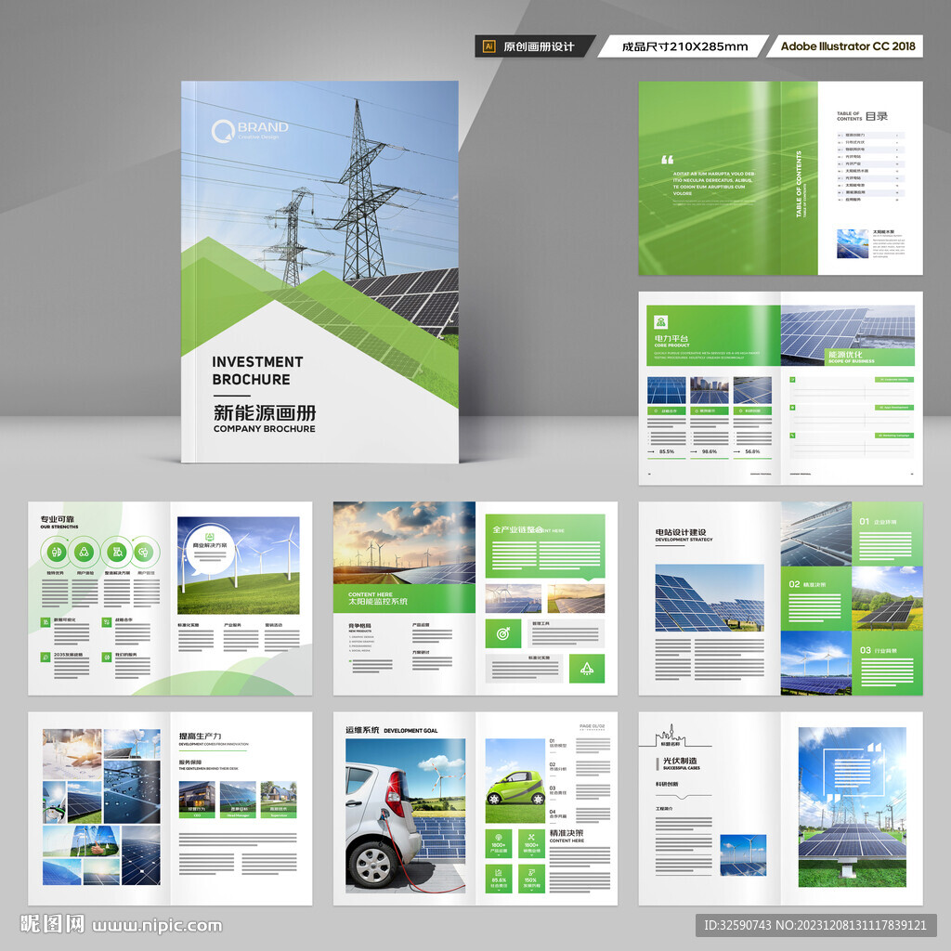Image resolution: width=951 pixels, height=951 pixels.
Task: Click the search-document circular icon under 专业可靠
Action: coord(117,552)
